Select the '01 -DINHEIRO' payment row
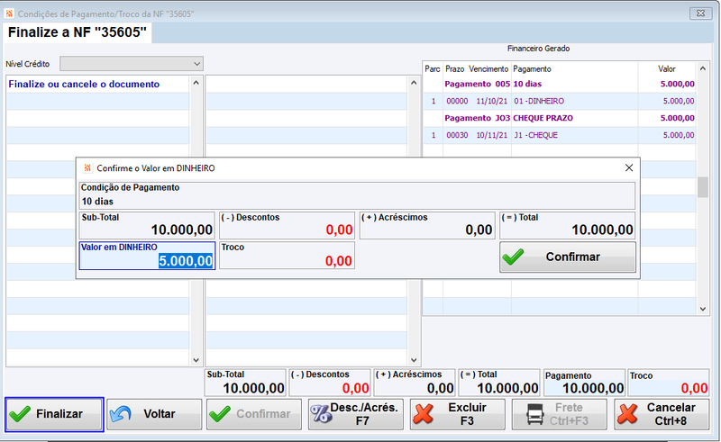This screenshot has width=721, height=442. pyautogui.click(x=559, y=101)
